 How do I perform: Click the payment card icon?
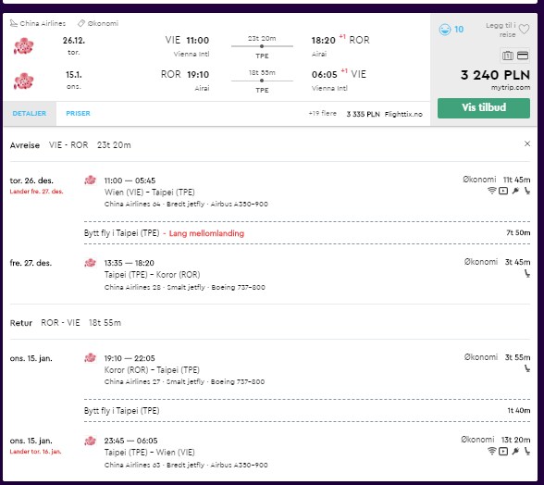pos(523,56)
